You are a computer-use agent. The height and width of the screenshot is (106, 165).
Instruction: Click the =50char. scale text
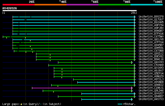tap(129, 104)
